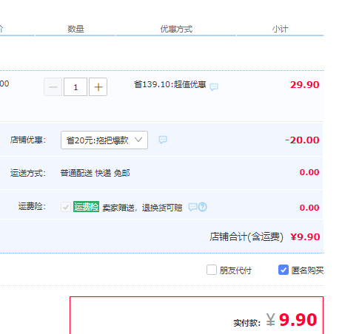Click the 小计 column header
Screen dimensions: 342x334
point(280,29)
